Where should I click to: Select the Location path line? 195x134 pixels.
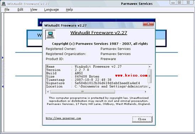97,86
